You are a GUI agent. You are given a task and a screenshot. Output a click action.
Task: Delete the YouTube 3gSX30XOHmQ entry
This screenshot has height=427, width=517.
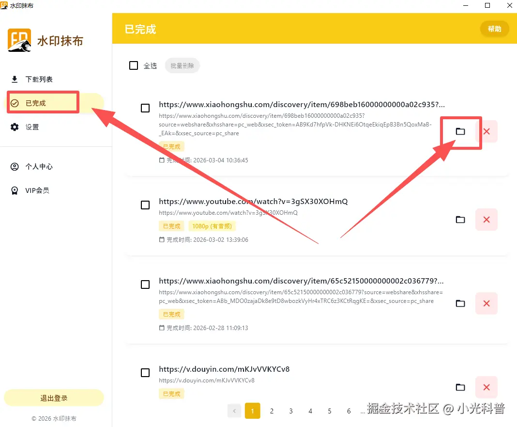[x=487, y=220]
